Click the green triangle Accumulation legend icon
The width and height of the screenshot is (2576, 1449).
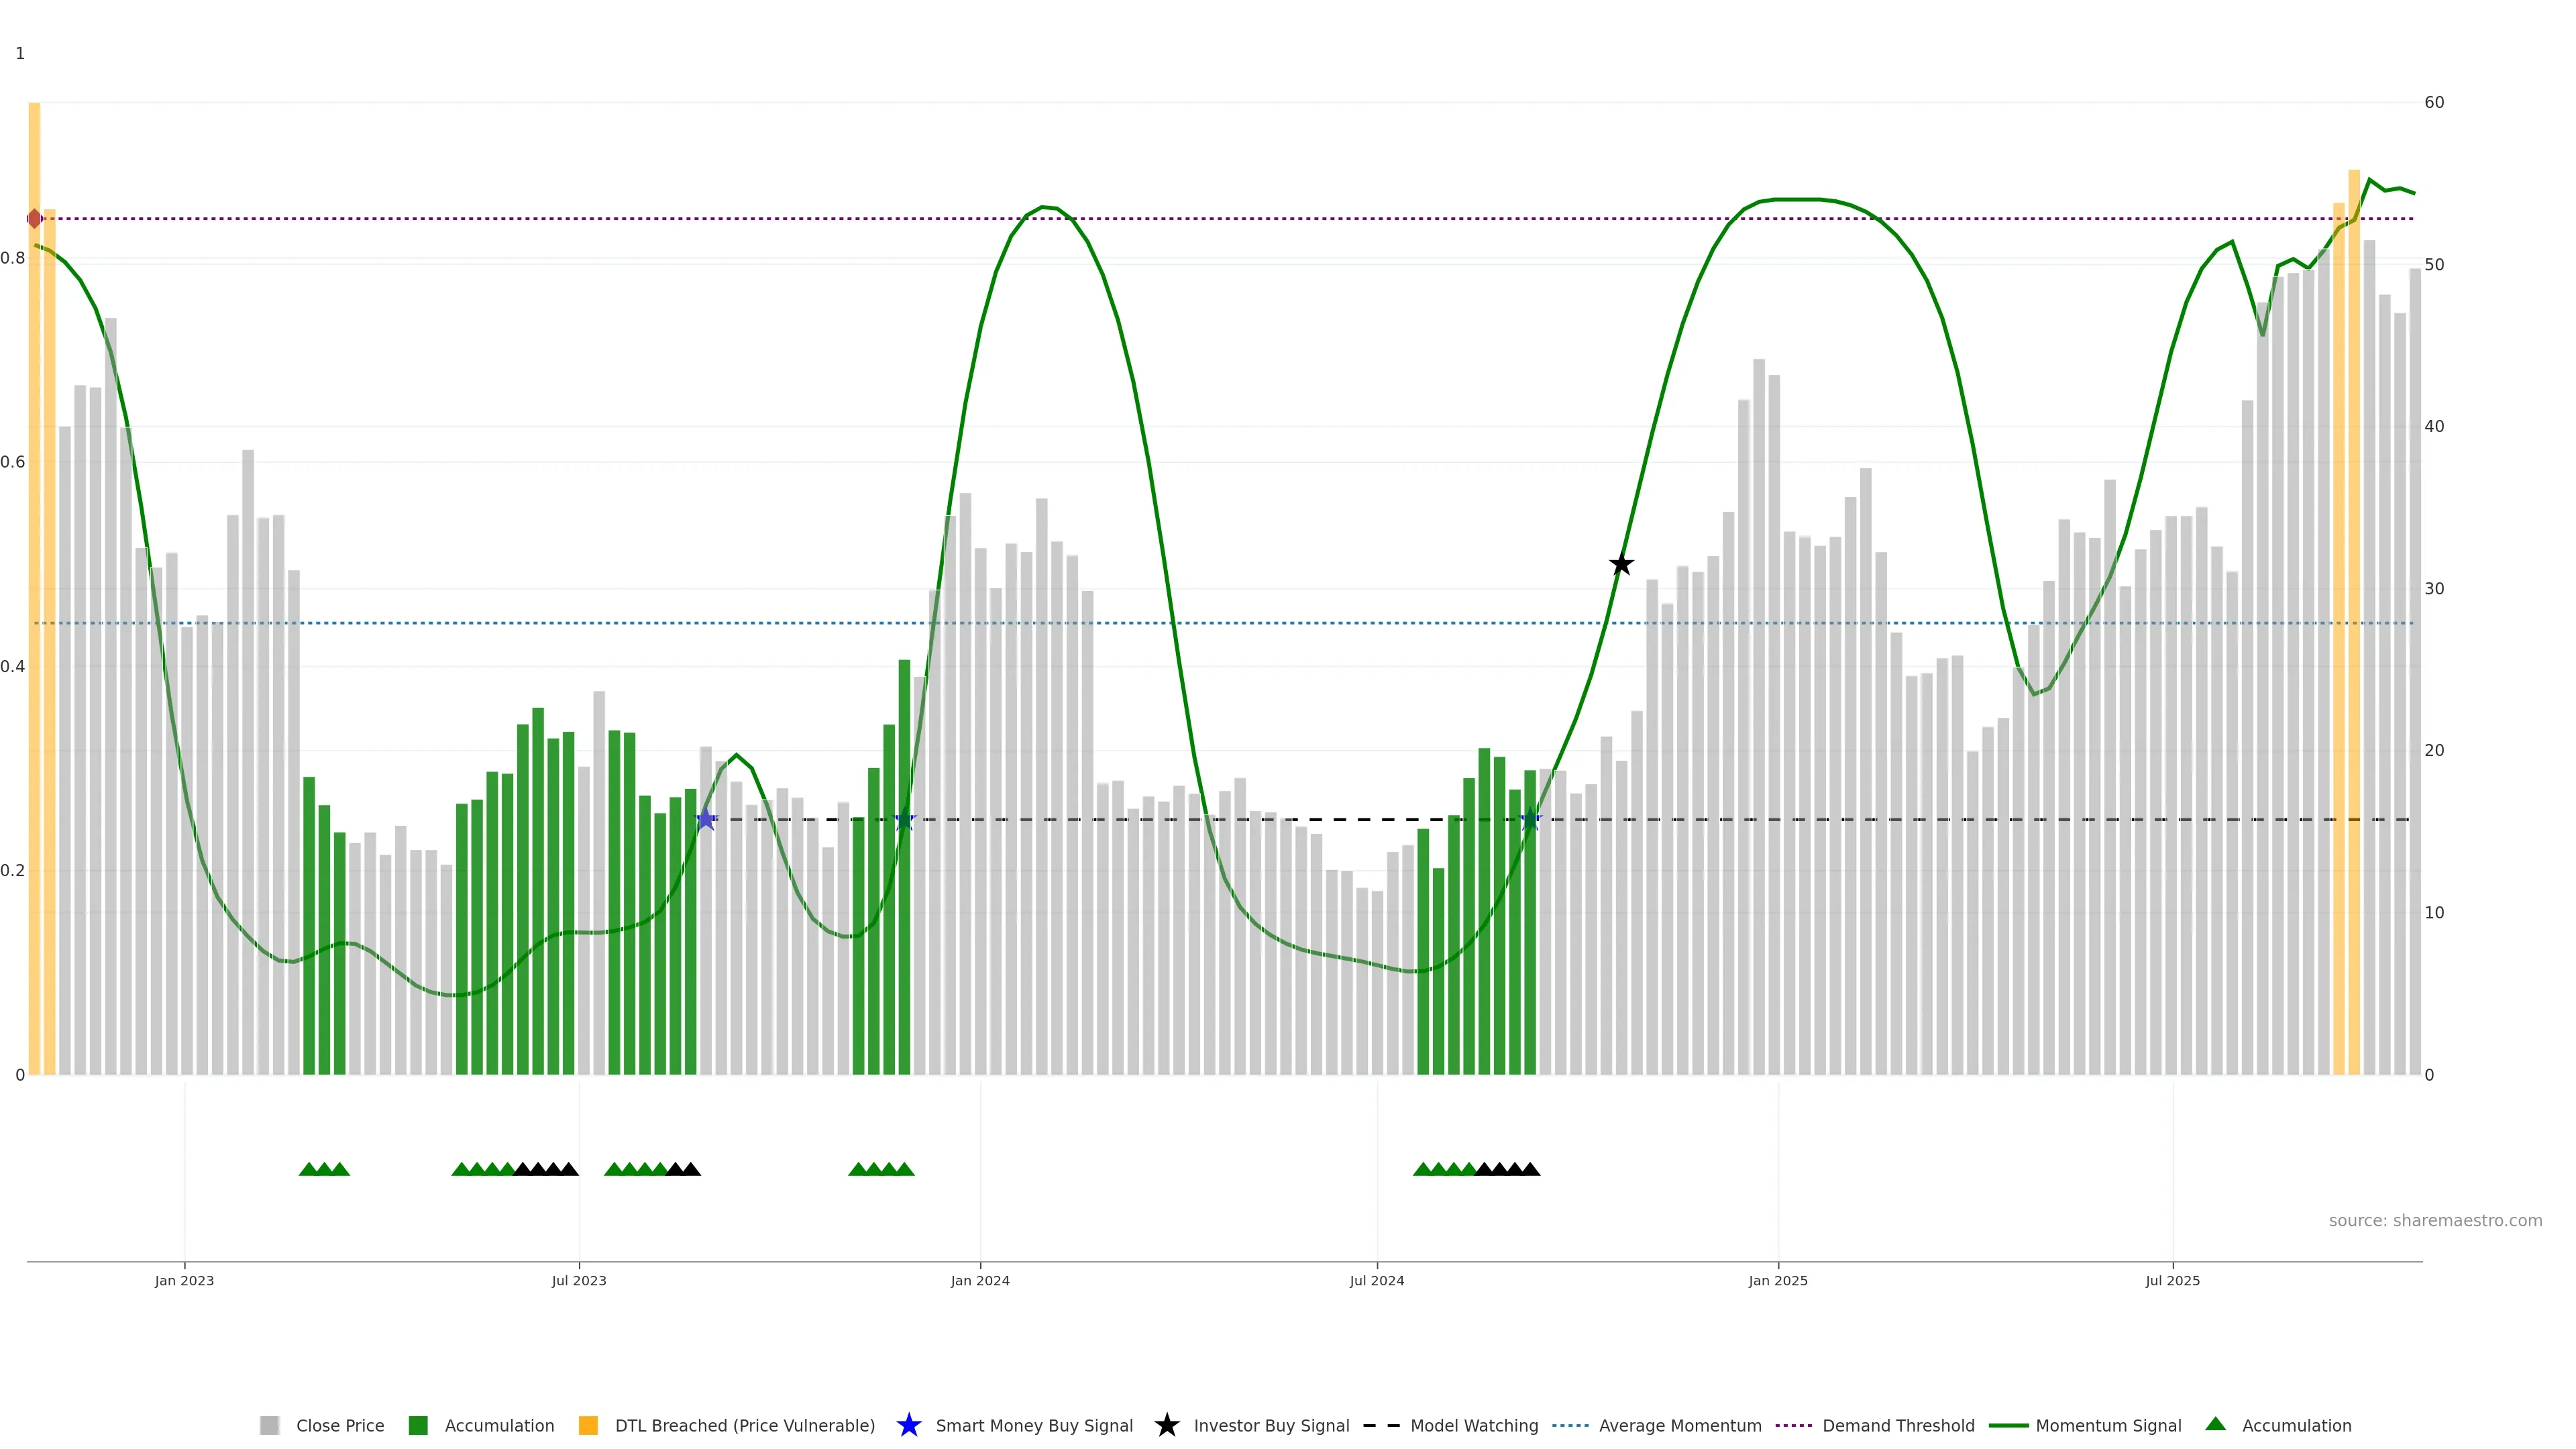pos(2215,1424)
